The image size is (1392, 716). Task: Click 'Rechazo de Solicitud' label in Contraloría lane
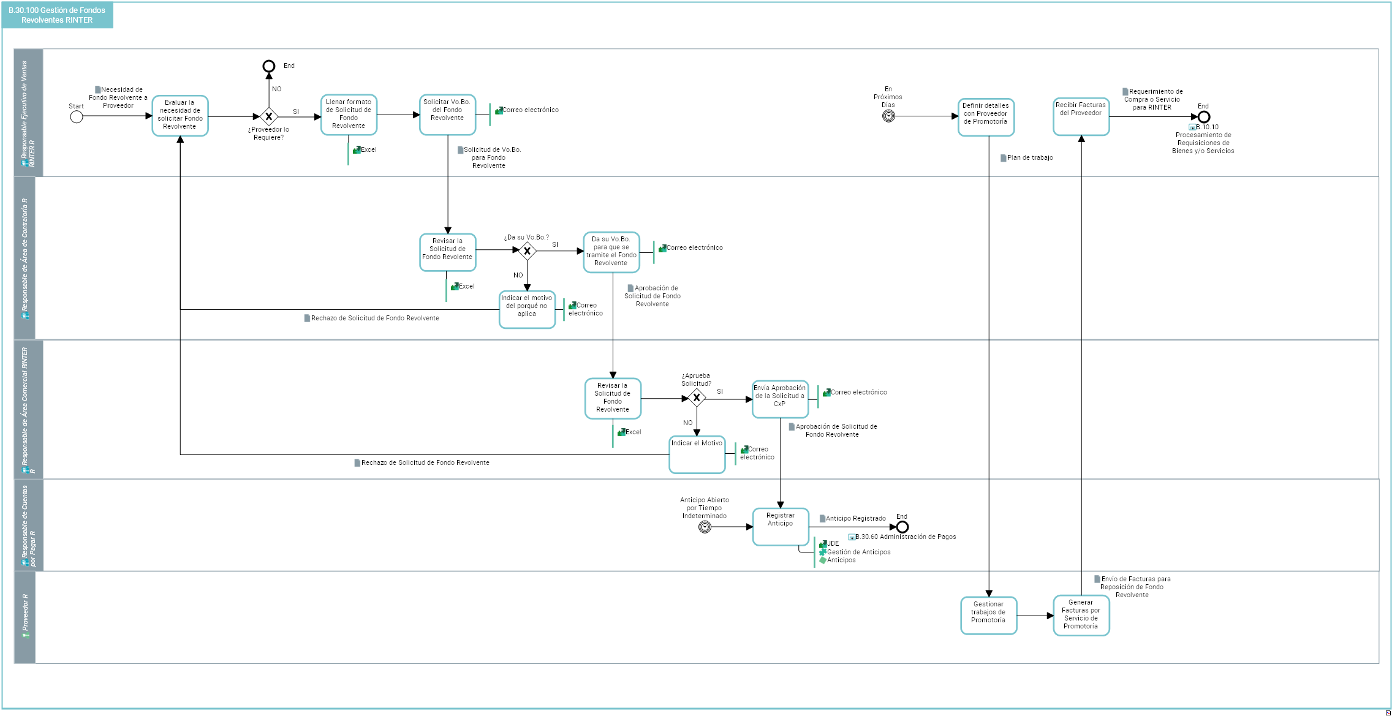(375, 318)
